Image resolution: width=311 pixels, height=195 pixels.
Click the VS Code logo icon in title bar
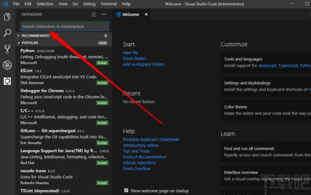click(5, 4)
